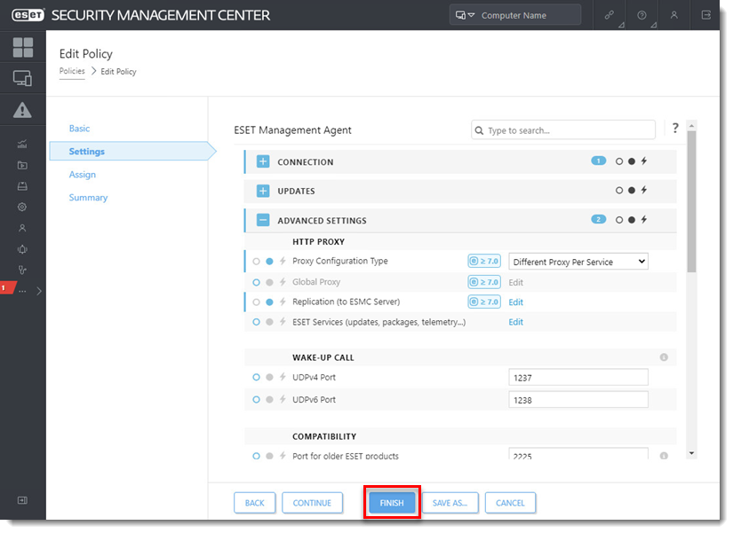Switch to the Assign step

pos(83,175)
